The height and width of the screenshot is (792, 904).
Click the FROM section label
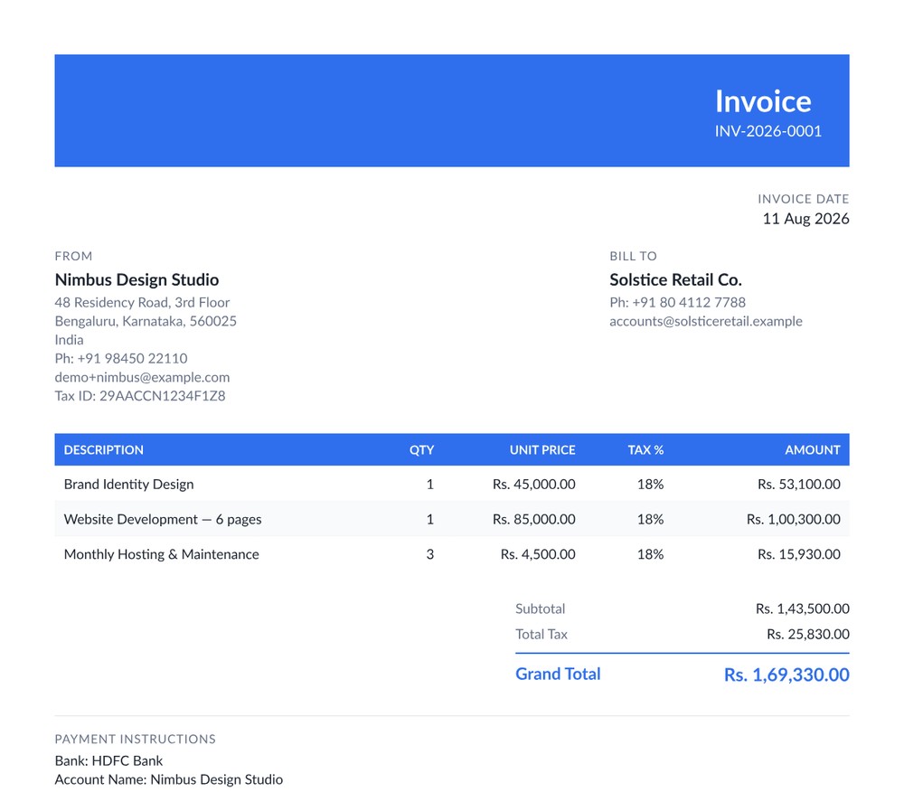pyautogui.click(x=73, y=256)
